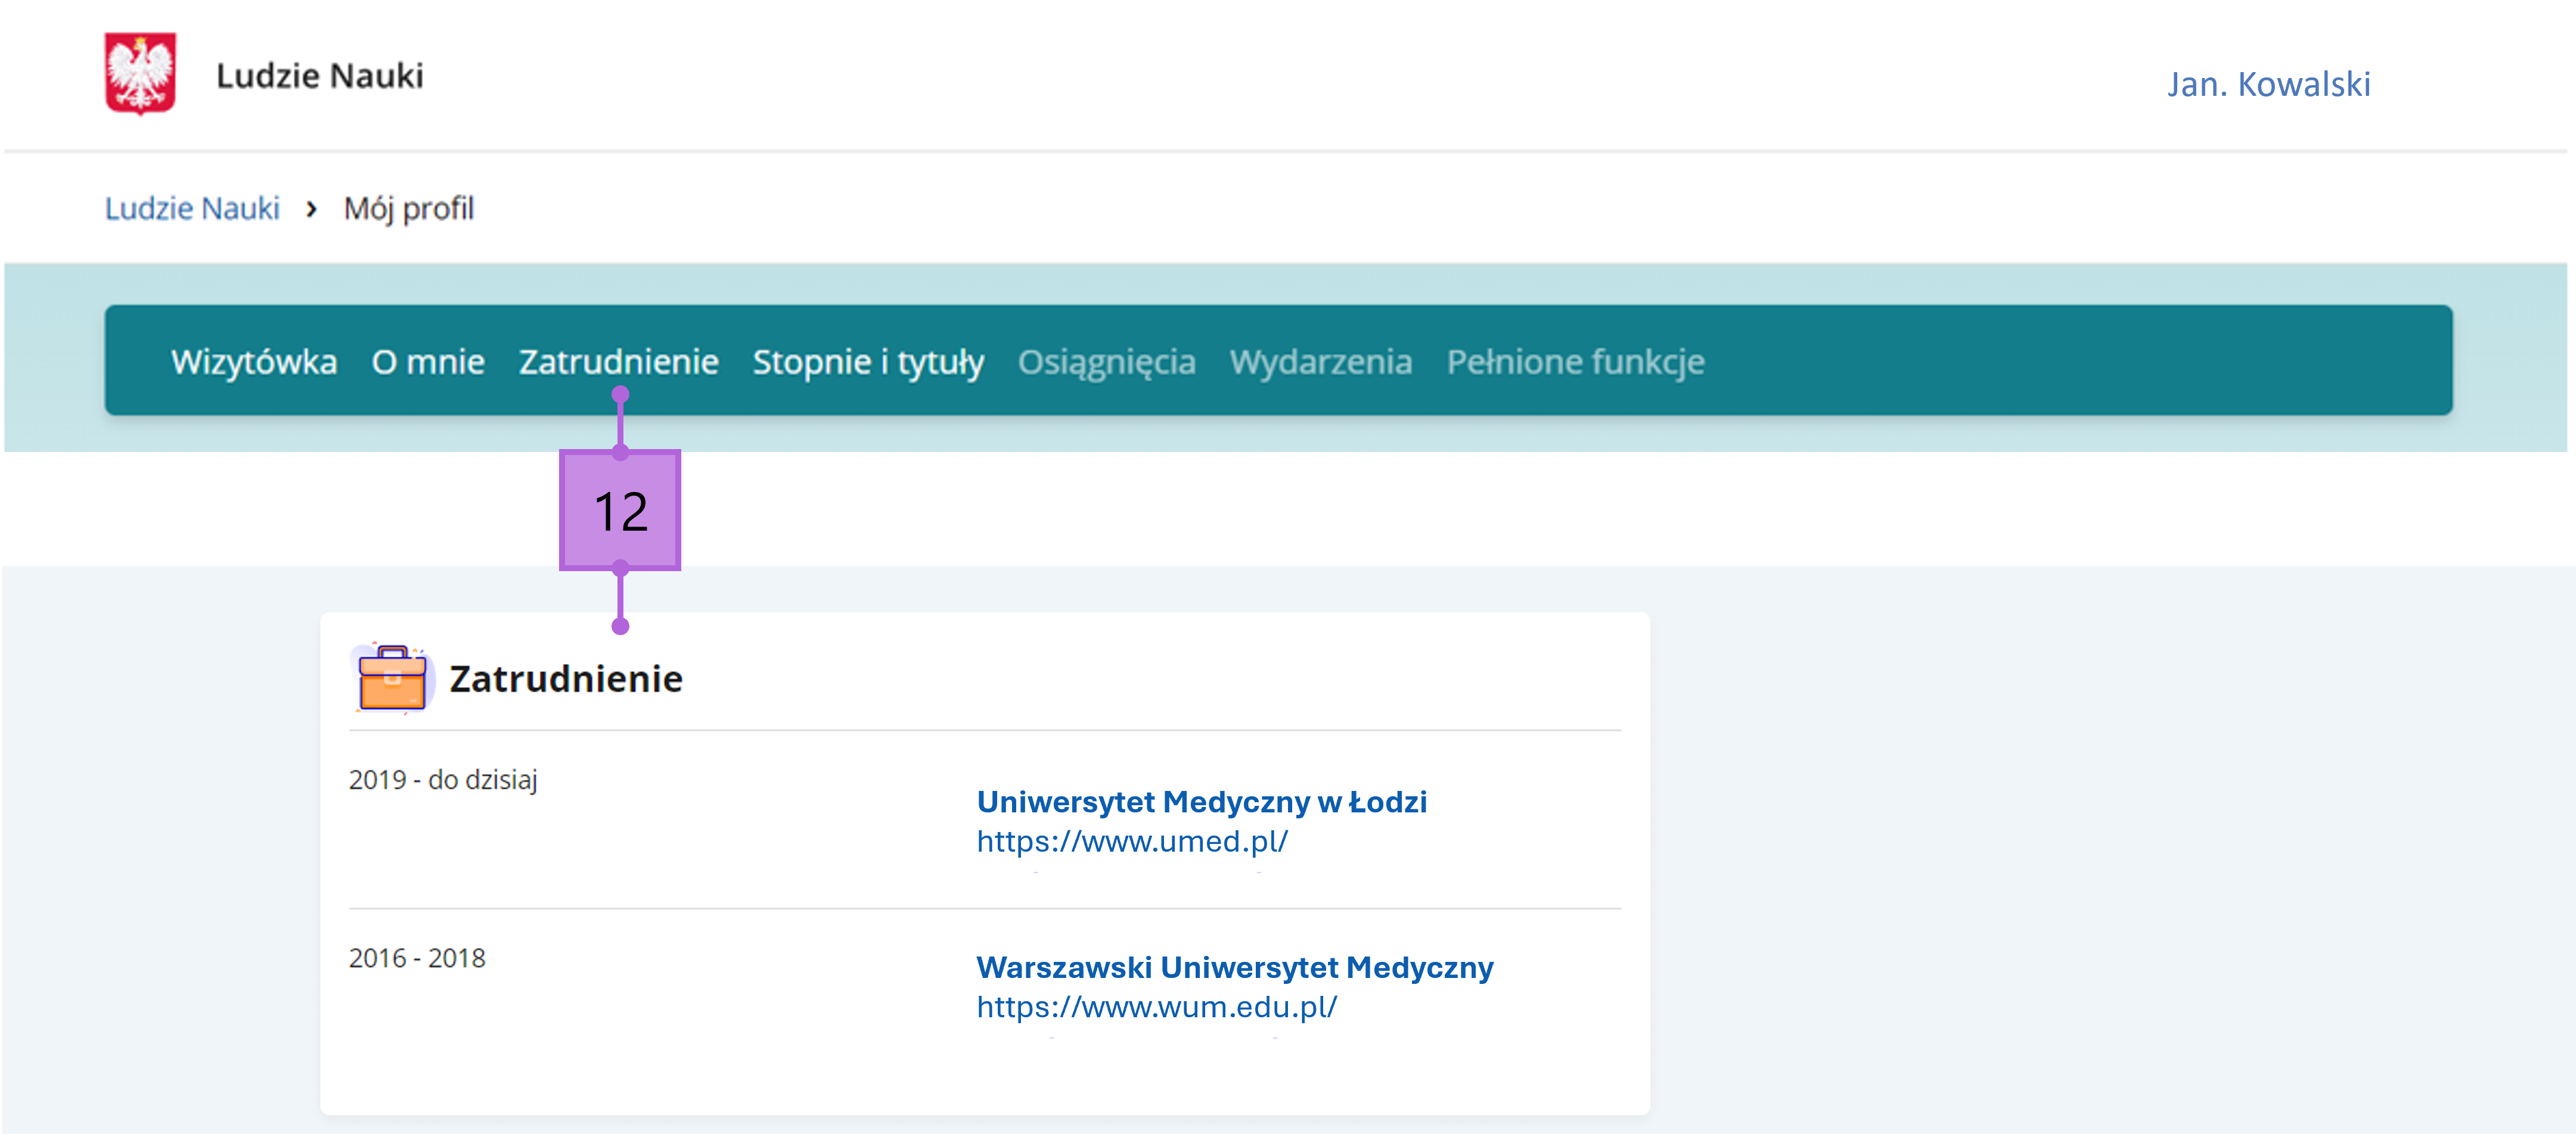2576x1134 pixels.
Task: Open the Wizytówka tab
Action: click(x=254, y=362)
